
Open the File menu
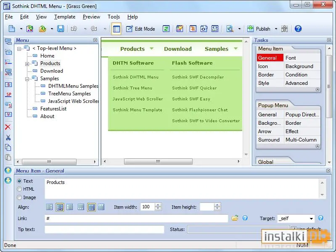click(9, 17)
